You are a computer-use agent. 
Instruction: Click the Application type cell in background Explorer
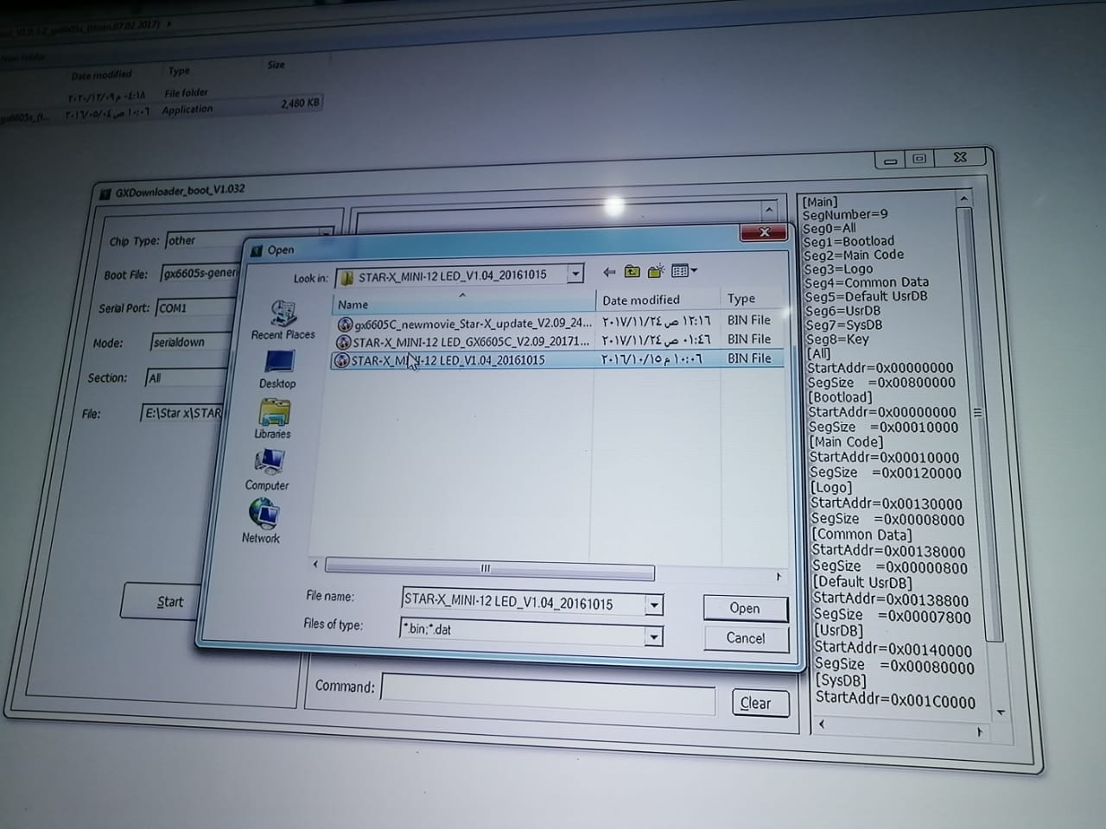(188, 110)
